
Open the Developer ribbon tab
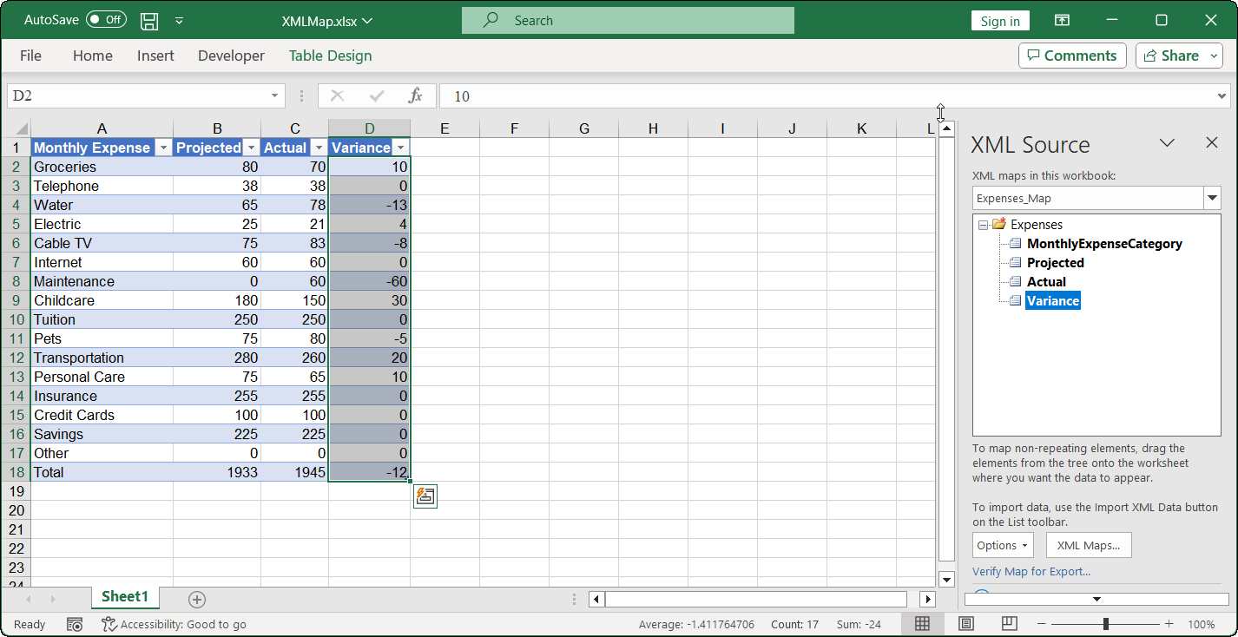click(231, 56)
